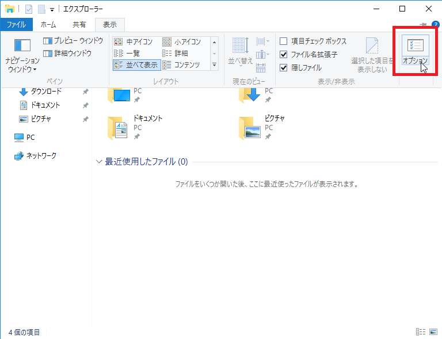Select Network (ネットワーク) in navigation pane

35,155
